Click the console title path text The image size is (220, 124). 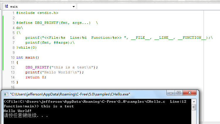70,94
